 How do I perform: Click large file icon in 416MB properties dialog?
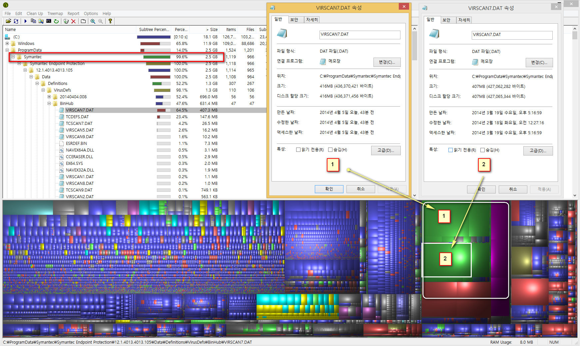pyautogui.click(x=282, y=33)
